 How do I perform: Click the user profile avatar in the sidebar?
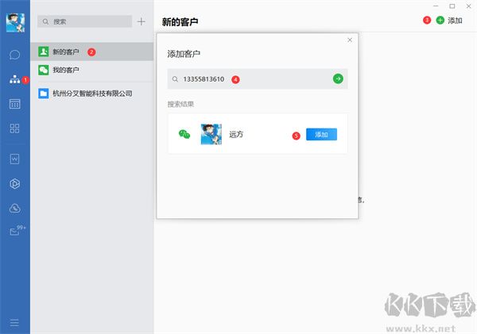[15, 23]
